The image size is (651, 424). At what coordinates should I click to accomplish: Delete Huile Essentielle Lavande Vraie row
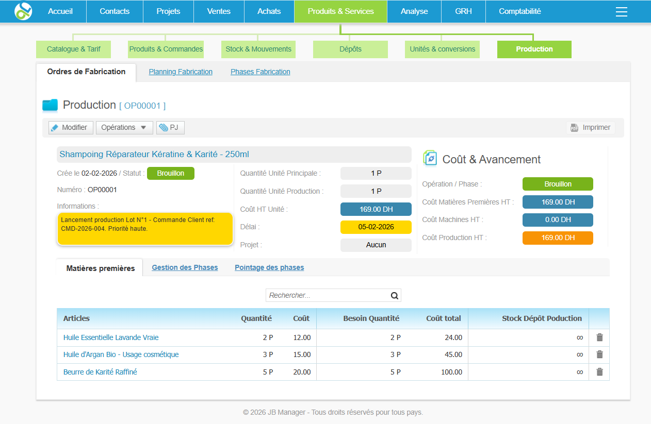[599, 337]
